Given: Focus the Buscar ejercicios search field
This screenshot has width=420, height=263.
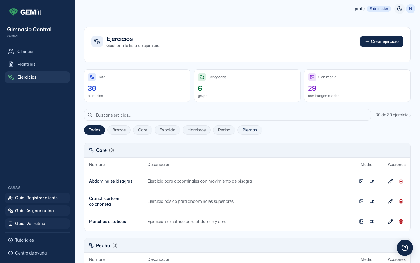Looking at the screenshot, I should pos(228,115).
